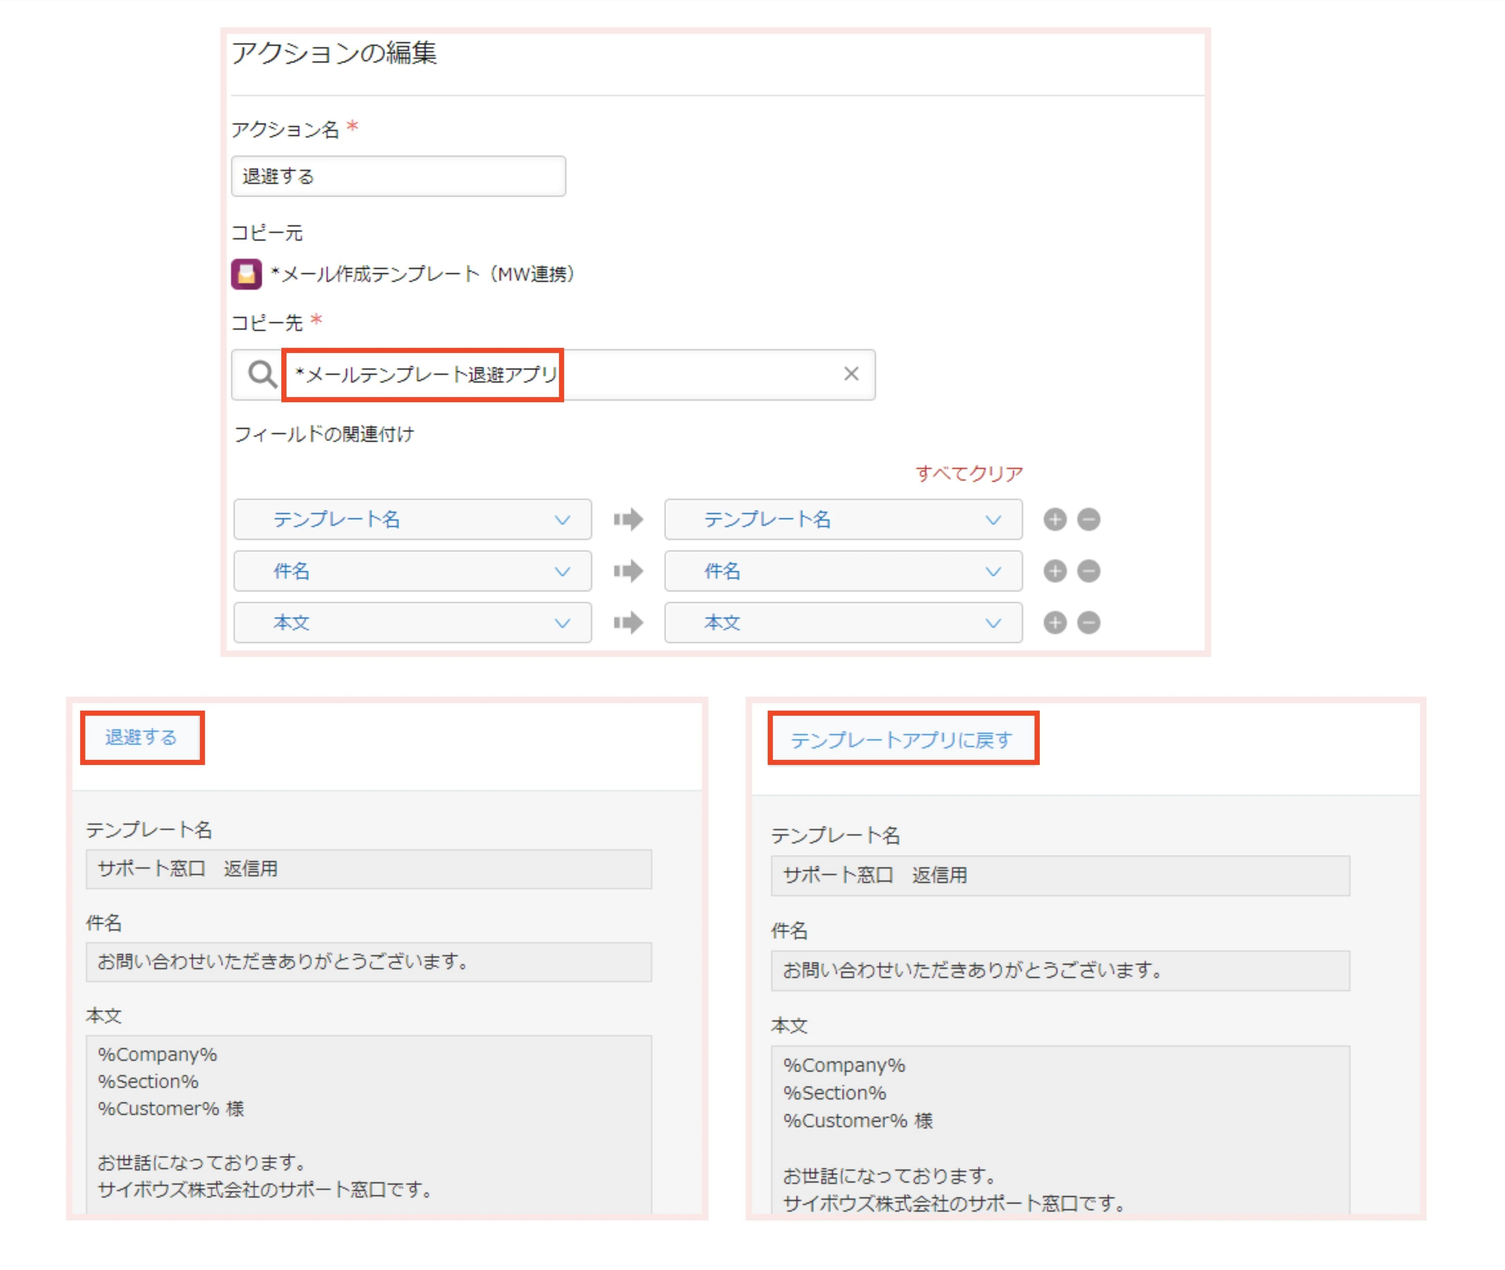Click 本文 text area in right panel

pos(1060,1130)
